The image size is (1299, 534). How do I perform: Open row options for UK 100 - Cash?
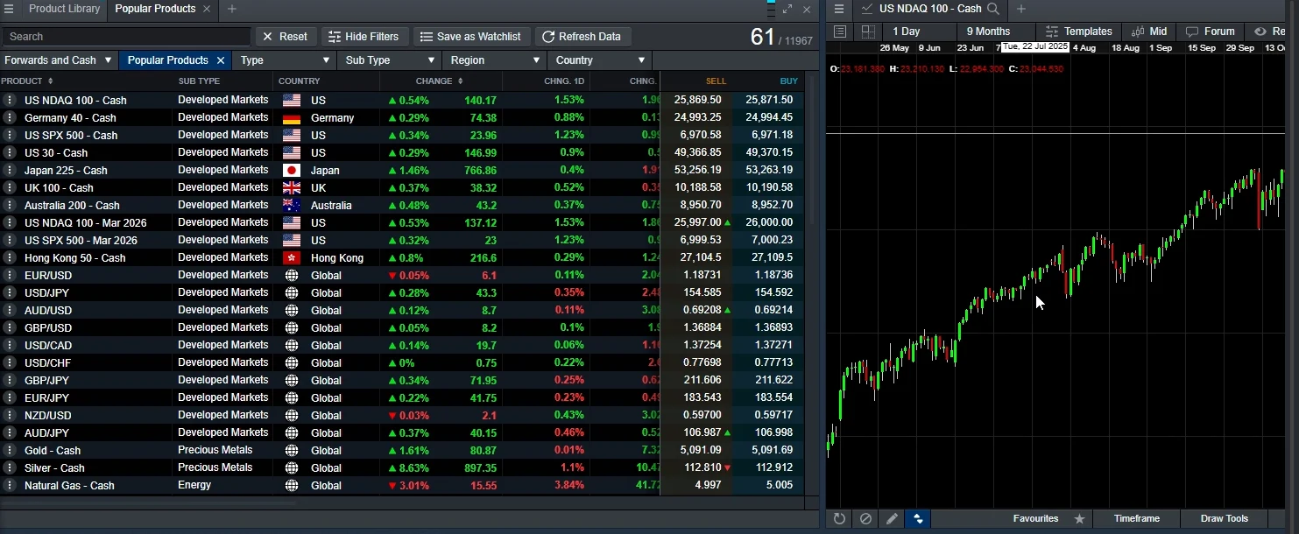(x=10, y=187)
